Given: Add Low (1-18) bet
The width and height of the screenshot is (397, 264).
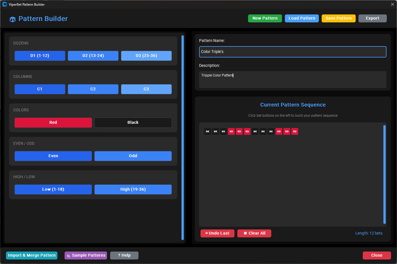Looking at the screenshot, I should click(x=53, y=189).
